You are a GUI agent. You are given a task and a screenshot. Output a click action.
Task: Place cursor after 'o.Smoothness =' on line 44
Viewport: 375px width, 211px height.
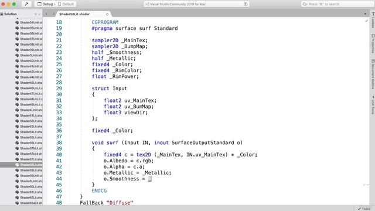pos(150,179)
